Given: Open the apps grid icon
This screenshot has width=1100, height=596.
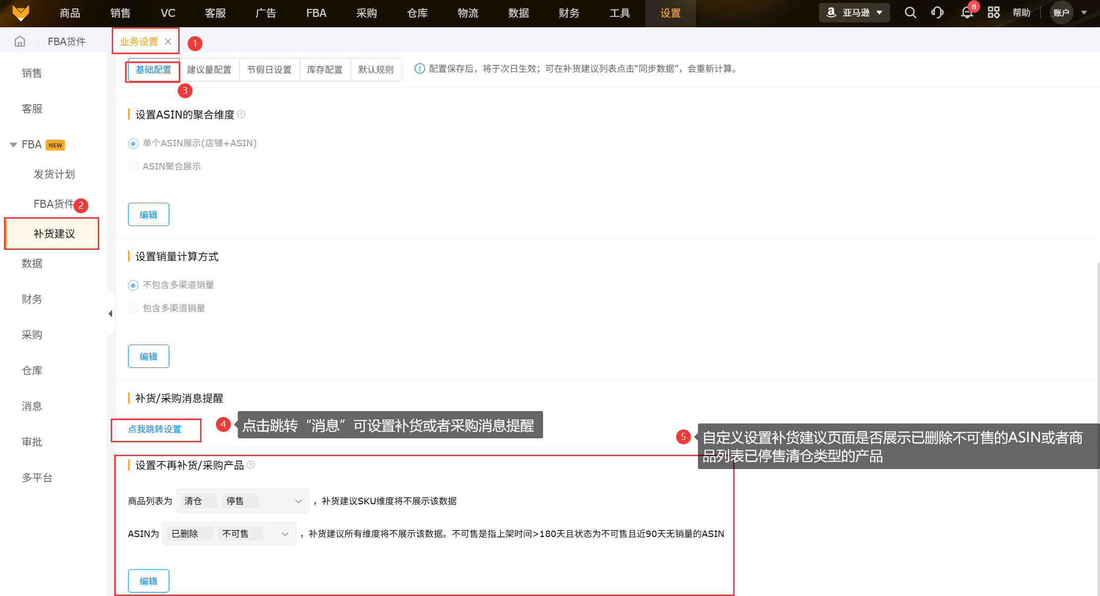Looking at the screenshot, I should click(993, 13).
